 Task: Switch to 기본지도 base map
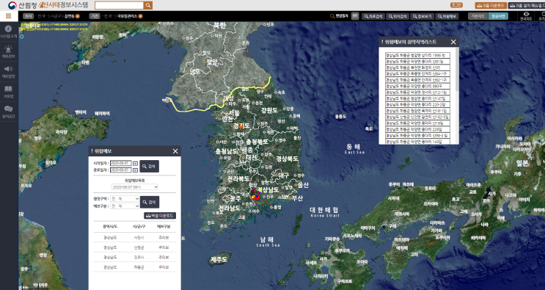click(478, 16)
